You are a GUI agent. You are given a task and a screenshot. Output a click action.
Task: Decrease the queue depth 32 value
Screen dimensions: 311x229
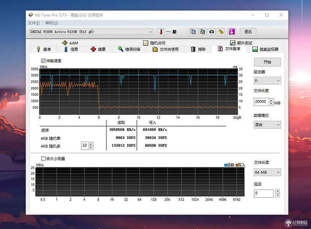click(x=91, y=147)
